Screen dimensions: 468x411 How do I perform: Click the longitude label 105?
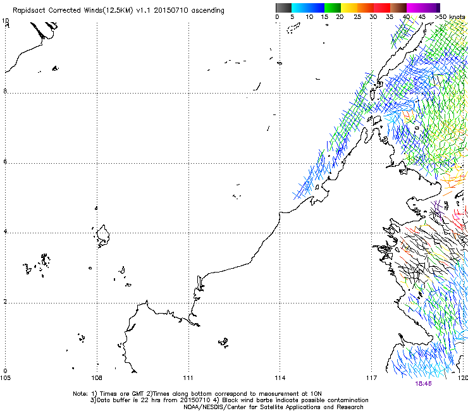tap(5, 378)
